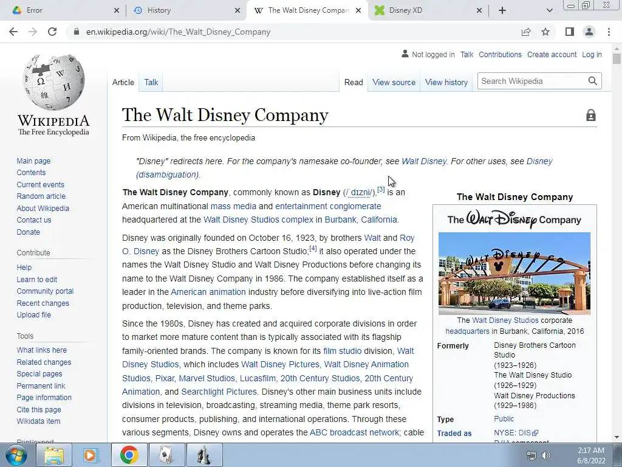622x467 pixels.
Task: Open Main page in sidebar
Action: tap(33, 161)
